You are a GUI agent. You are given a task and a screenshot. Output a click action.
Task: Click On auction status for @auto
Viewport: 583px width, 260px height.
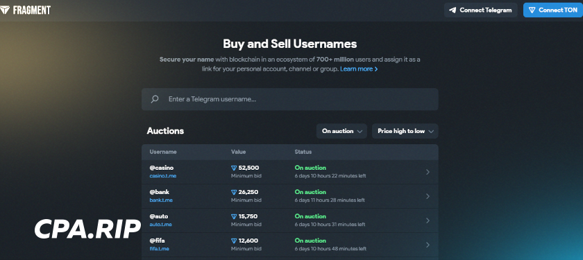tap(310, 216)
